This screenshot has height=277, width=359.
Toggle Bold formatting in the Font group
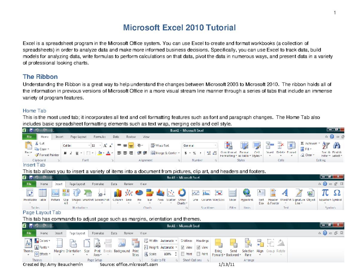pyautogui.click(x=65, y=153)
